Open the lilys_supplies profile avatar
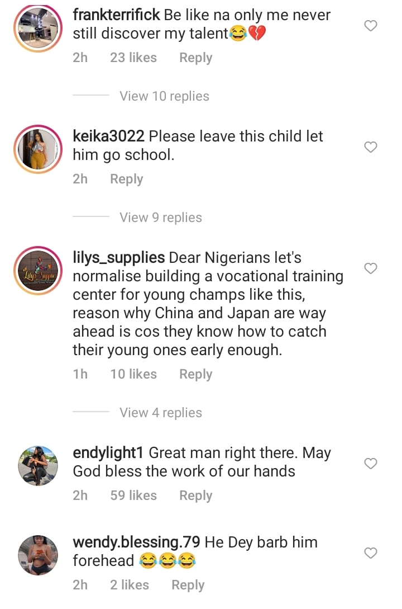The height and width of the screenshot is (609, 402). click(x=38, y=271)
